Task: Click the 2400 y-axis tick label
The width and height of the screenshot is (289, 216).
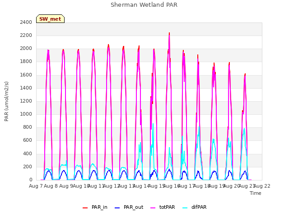Action: pos(26,22)
